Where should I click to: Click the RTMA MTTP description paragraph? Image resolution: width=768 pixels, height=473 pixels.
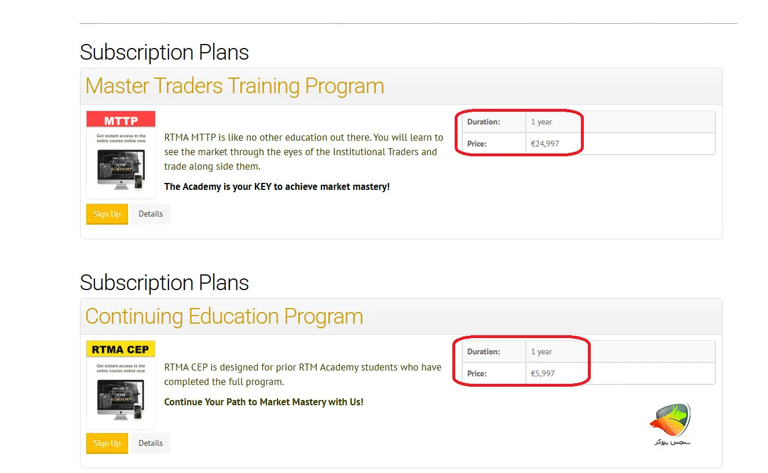click(x=303, y=152)
